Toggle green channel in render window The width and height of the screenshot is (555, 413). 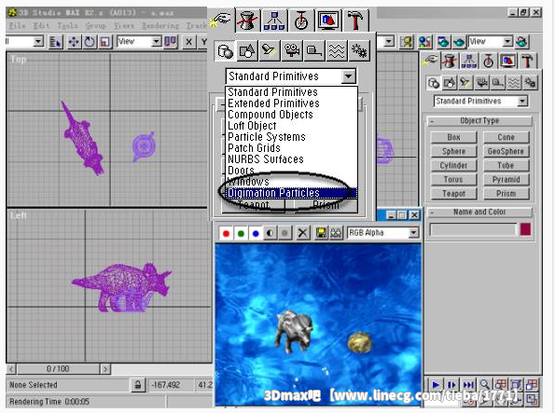coord(241,233)
